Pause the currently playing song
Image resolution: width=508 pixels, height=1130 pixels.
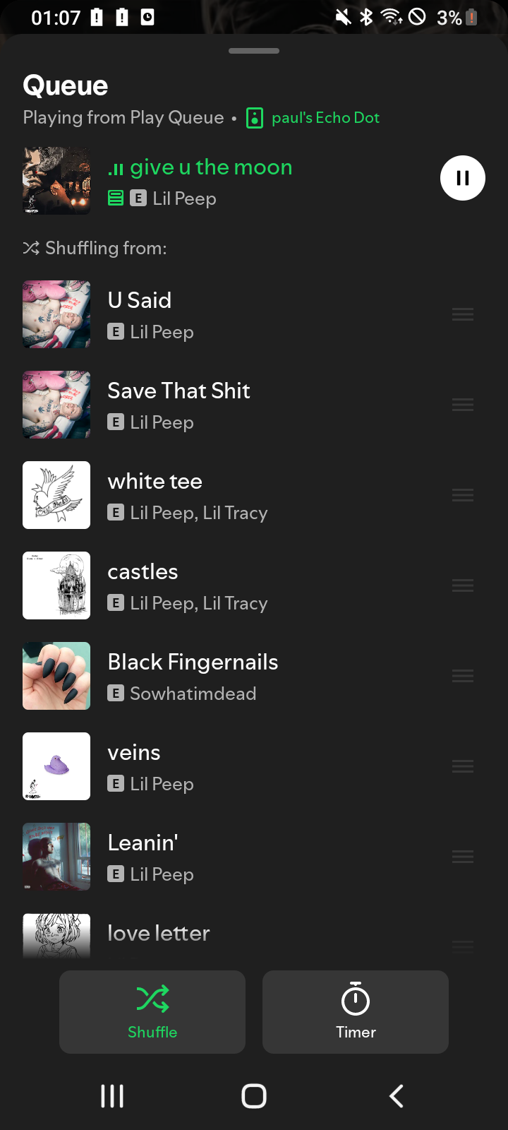point(462,178)
